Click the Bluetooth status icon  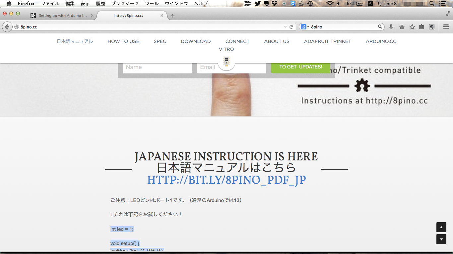(x=320, y=4)
